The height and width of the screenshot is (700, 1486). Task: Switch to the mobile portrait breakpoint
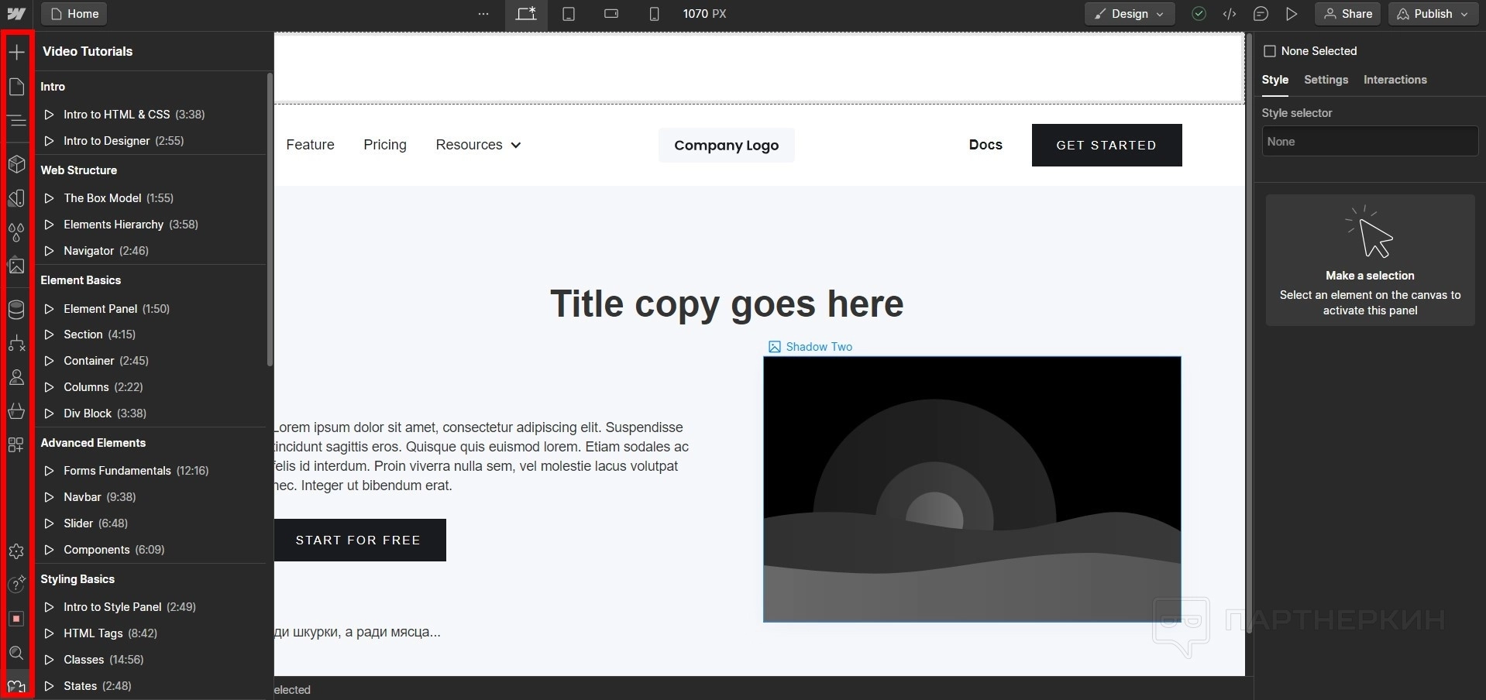click(654, 14)
